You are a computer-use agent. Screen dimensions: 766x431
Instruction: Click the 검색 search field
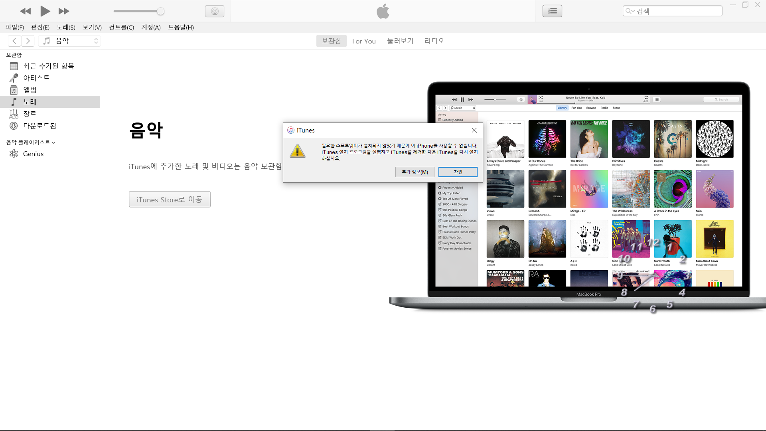672,11
